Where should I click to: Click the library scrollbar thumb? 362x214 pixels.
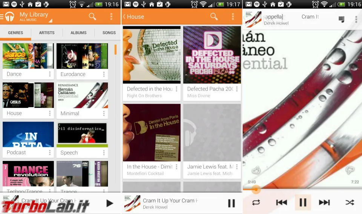point(115,50)
